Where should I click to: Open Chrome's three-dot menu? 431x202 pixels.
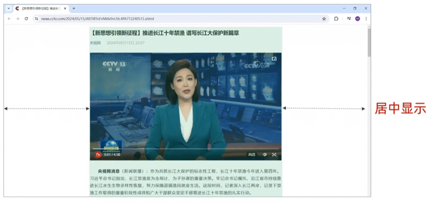[x=366, y=19]
